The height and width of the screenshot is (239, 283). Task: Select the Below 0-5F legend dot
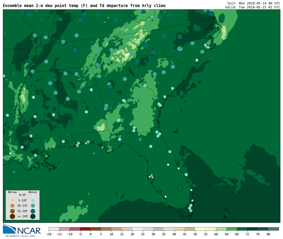pos(13,195)
